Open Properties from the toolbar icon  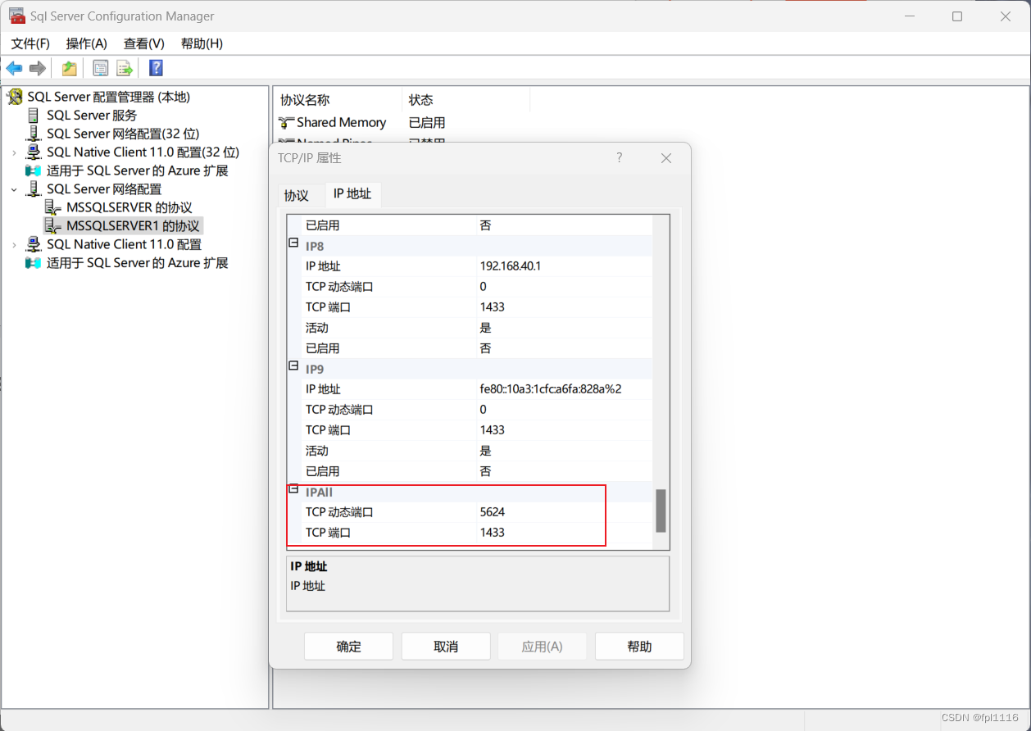[101, 68]
